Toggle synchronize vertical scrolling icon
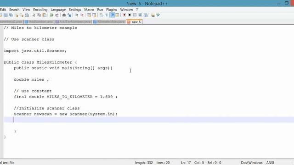The width and height of the screenshot is (294, 165). coord(89,15)
